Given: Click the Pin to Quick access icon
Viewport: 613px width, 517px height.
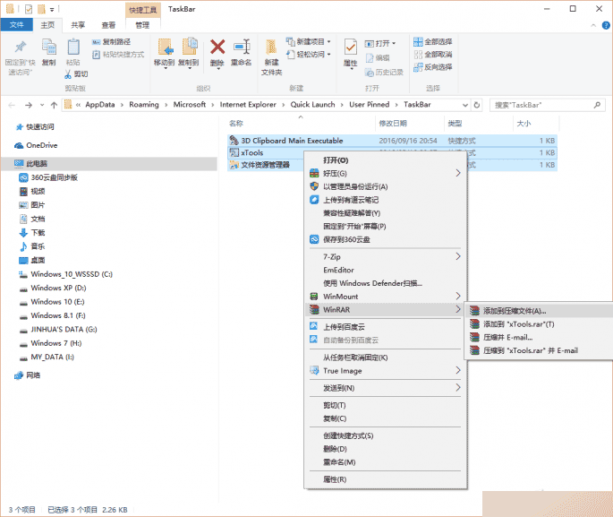Looking at the screenshot, I should pos(20,47).
